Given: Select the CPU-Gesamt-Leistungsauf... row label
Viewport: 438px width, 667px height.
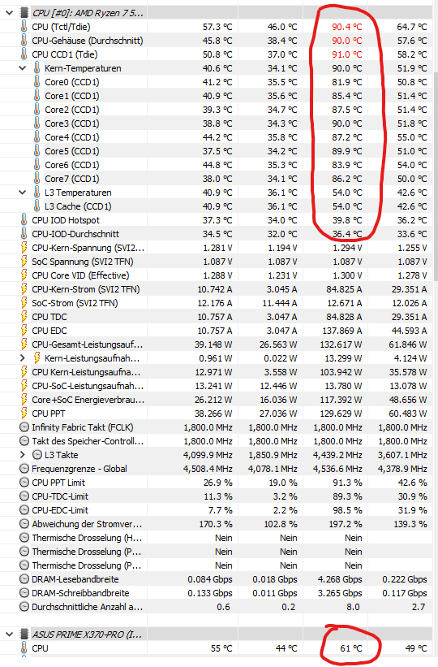Looking at the screenshot, I should (x=88, y=344).
